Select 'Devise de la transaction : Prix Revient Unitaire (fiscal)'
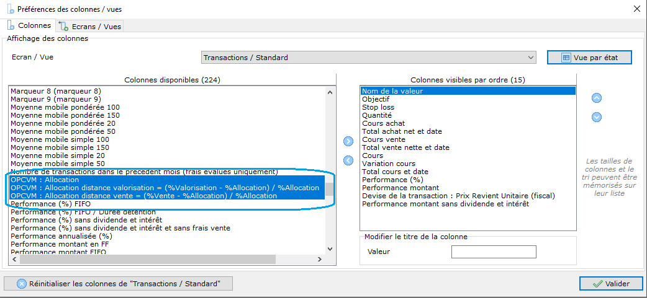Viewport: 647px width, 298px height. coord(468,196)
